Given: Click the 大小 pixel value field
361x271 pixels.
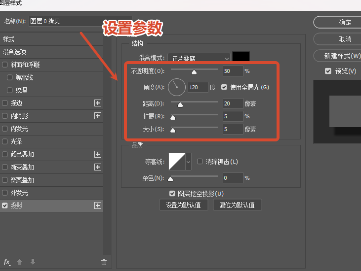Looking at the screenshot, I should coord(233,129).
